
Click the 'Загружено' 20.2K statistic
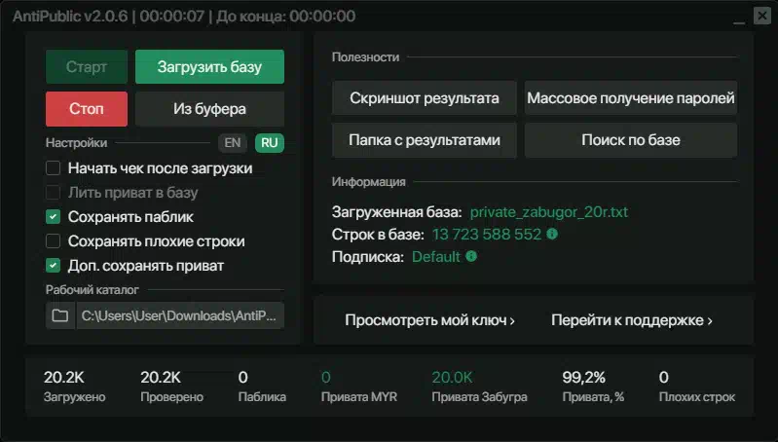pos(74,387)
